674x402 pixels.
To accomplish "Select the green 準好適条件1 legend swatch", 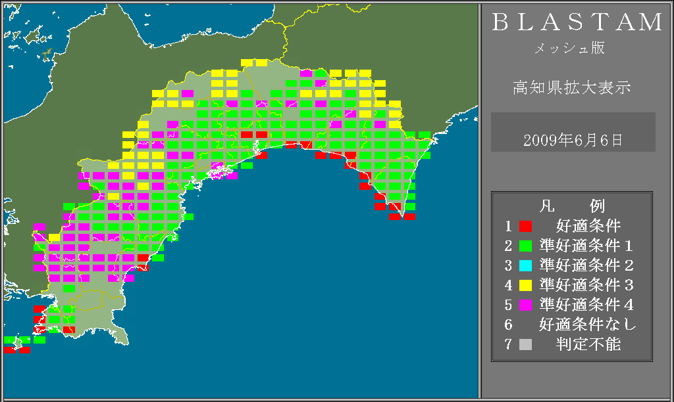I will tap(525, 246).
